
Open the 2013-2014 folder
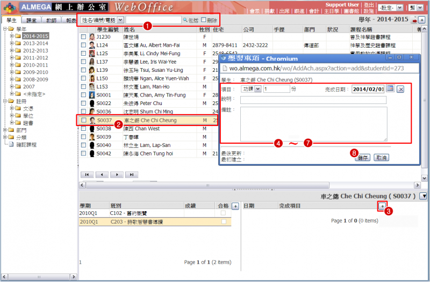tap(35, 43)
